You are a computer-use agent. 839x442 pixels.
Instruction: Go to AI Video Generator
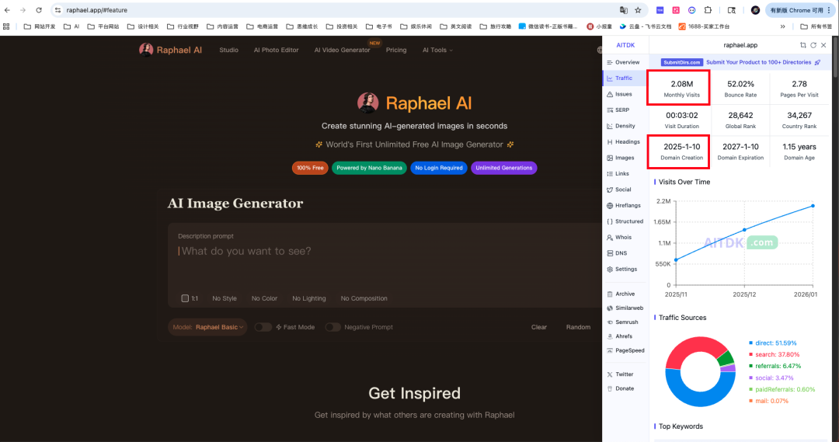pyautogui.click(x=342, y=50)
